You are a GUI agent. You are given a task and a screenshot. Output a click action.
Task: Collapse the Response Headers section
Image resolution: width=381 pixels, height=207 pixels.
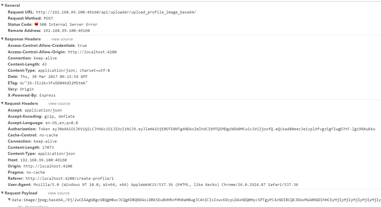(x=2, y=39)
